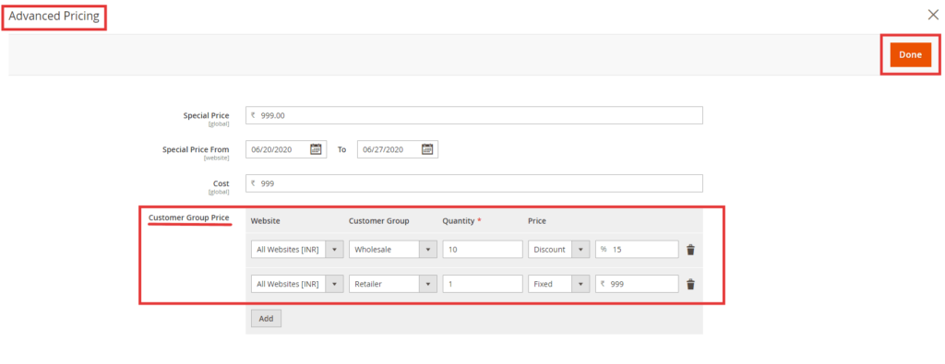Click the Special Price From label
Viewport: 945px width, 364px height.
pyautogui.click(x=196, y=149)
